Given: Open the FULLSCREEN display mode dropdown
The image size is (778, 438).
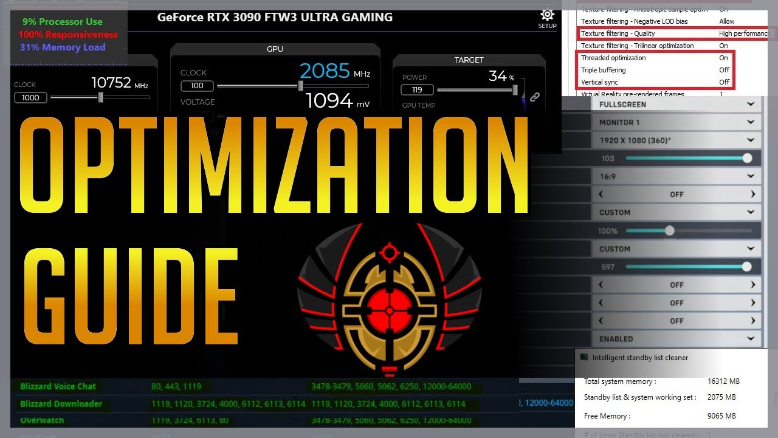Looking at the screenshot, I should [676, 104].
